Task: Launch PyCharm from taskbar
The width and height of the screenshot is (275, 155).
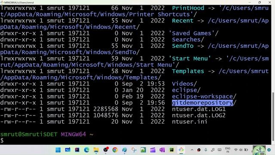Action: 171,150
